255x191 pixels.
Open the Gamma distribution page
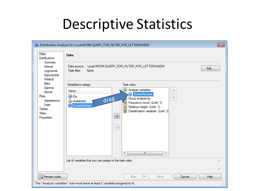point(49,88)
